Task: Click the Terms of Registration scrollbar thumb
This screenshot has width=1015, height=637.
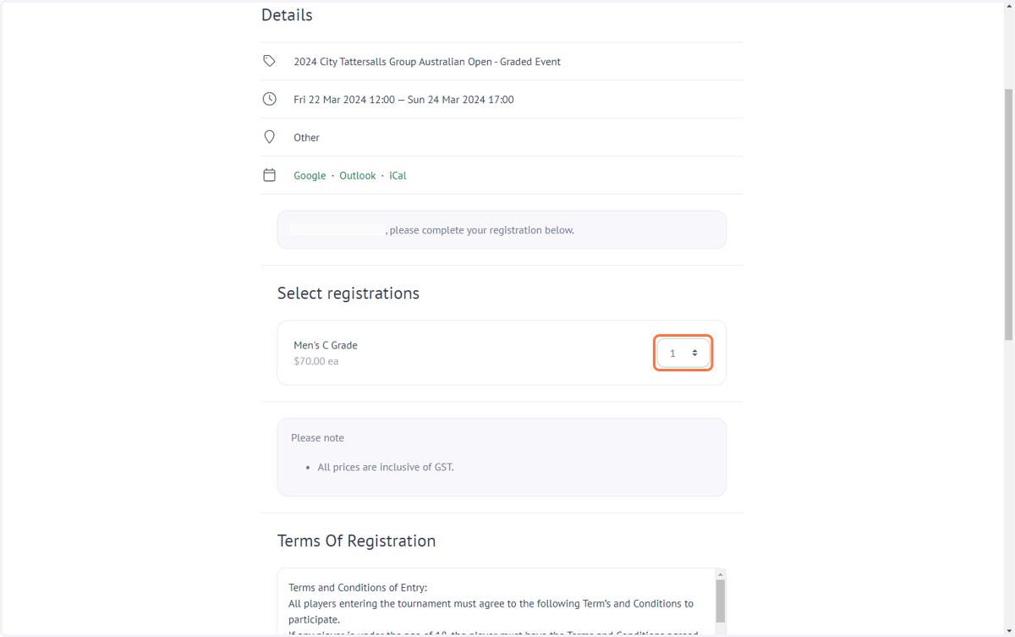Action: click(x=721, y=601)
